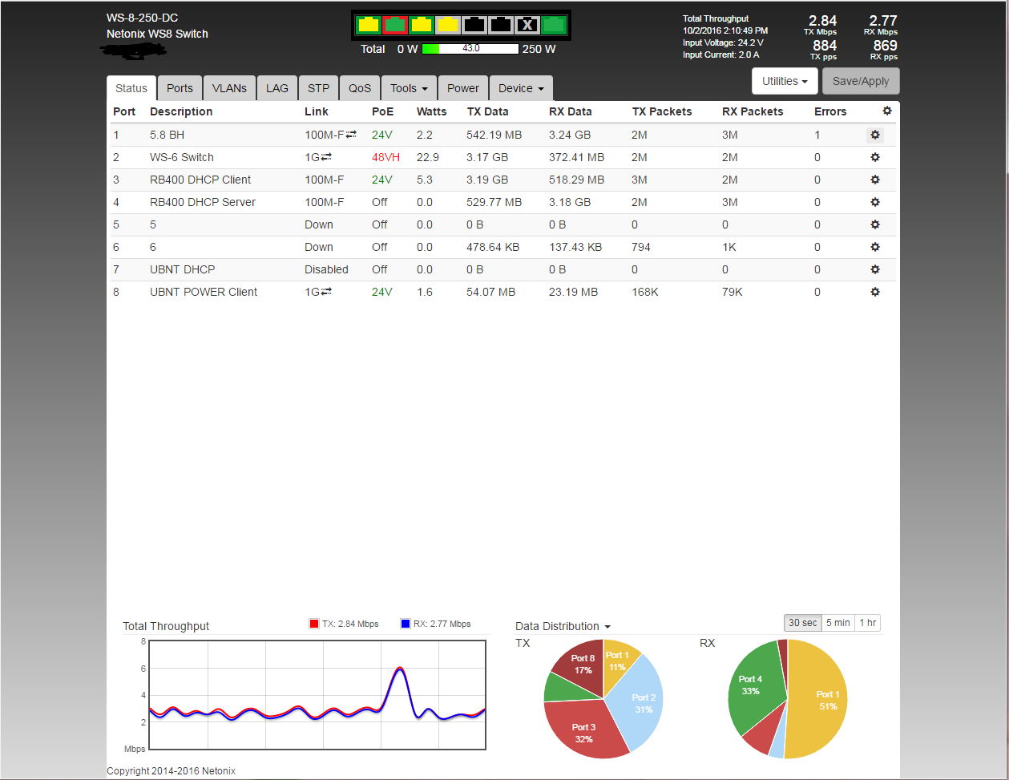Click the disabled port 7 X icon

[x=527, y=25]
